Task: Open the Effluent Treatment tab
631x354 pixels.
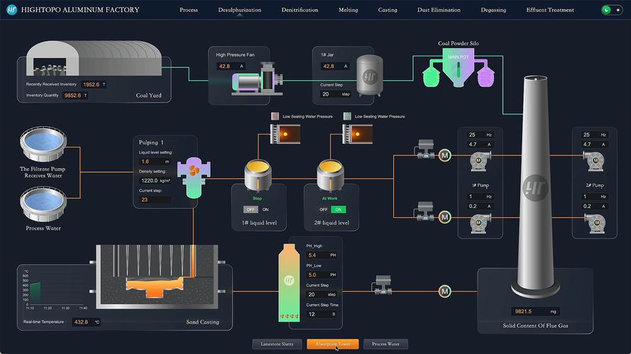Action: tap(549, 10)
